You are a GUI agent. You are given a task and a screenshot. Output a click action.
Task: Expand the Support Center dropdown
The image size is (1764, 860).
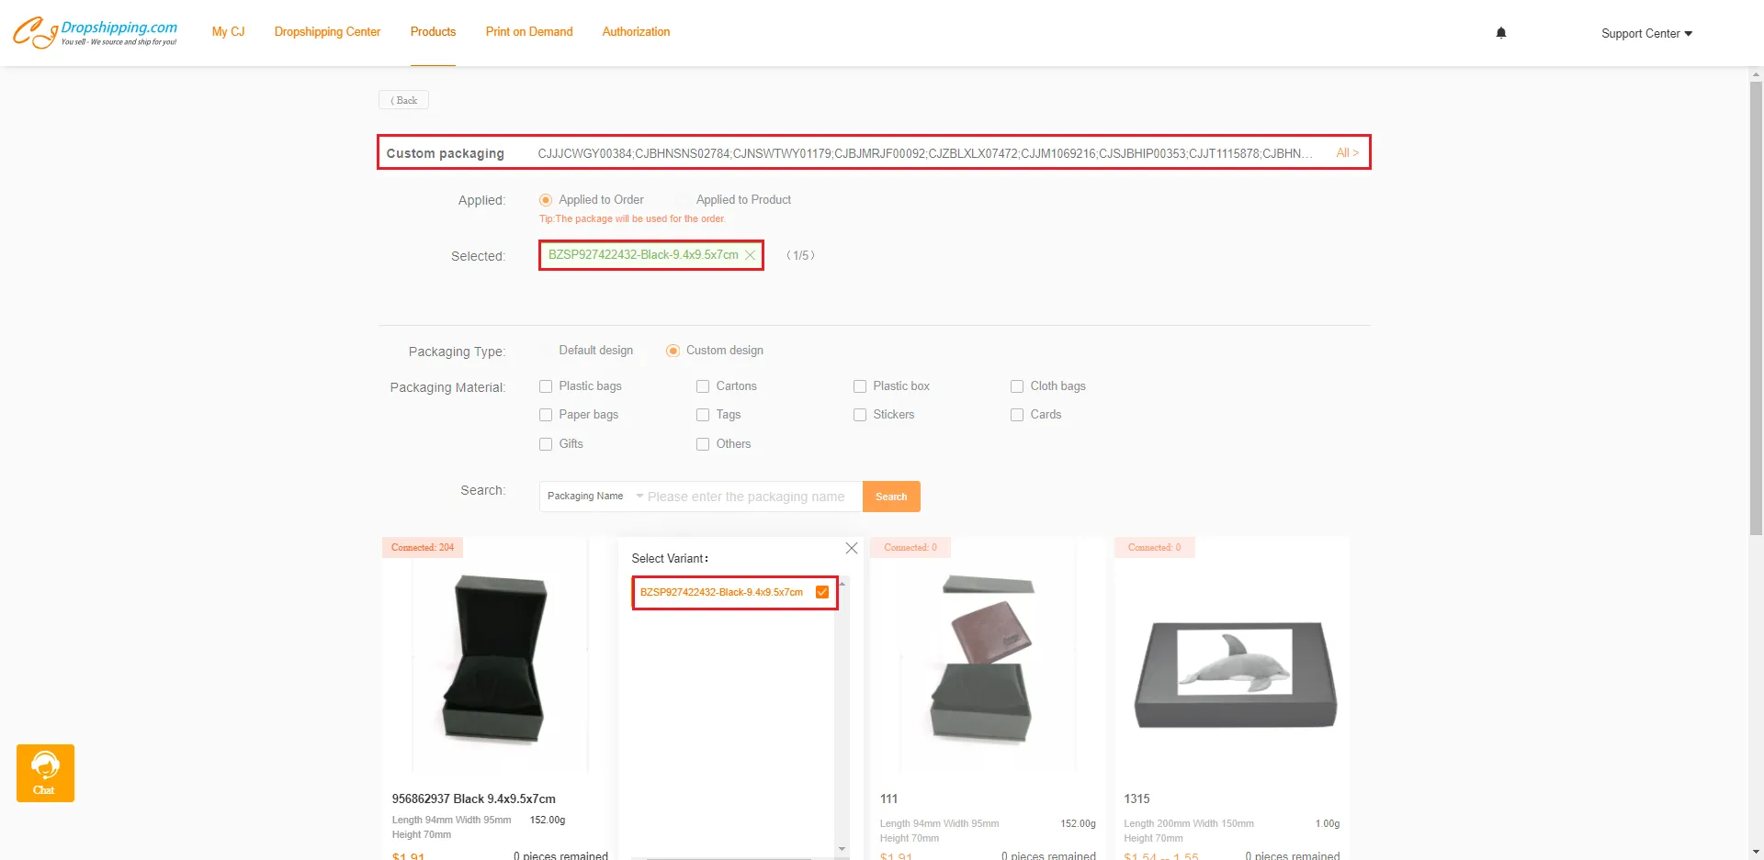[x=1646, y=34]
